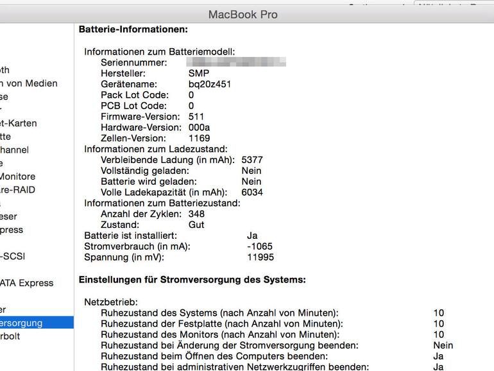The height and width of the screenshot is (371, 494).
Task: Select the "et-Karten" sidebar entry
Action: point(18,123)
